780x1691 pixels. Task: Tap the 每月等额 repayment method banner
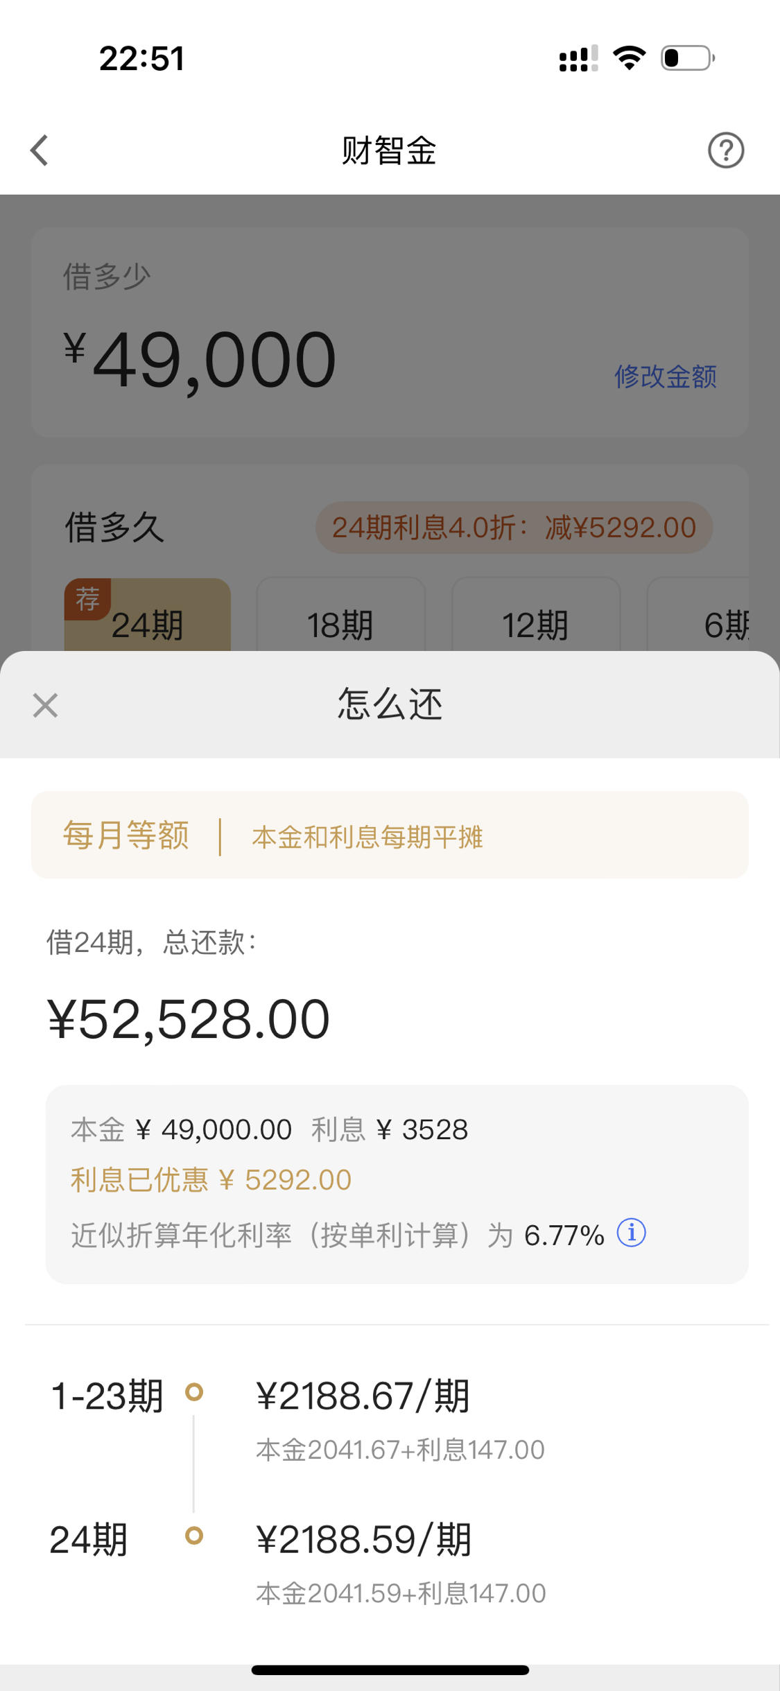pos(390,835)
